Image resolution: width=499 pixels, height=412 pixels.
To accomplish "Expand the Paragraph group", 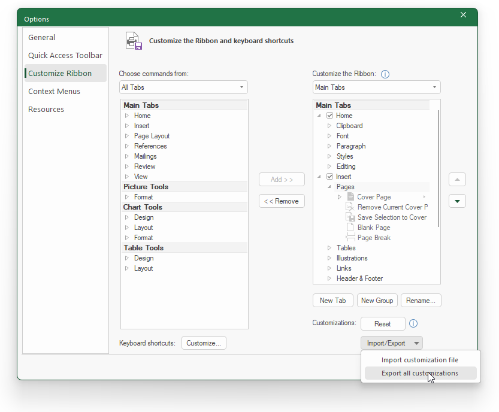I will point(329,146).
